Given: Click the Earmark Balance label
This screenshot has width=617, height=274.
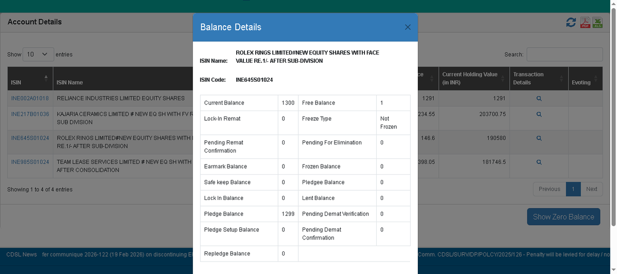Looking at the screenshot, I should pos(225,166).
